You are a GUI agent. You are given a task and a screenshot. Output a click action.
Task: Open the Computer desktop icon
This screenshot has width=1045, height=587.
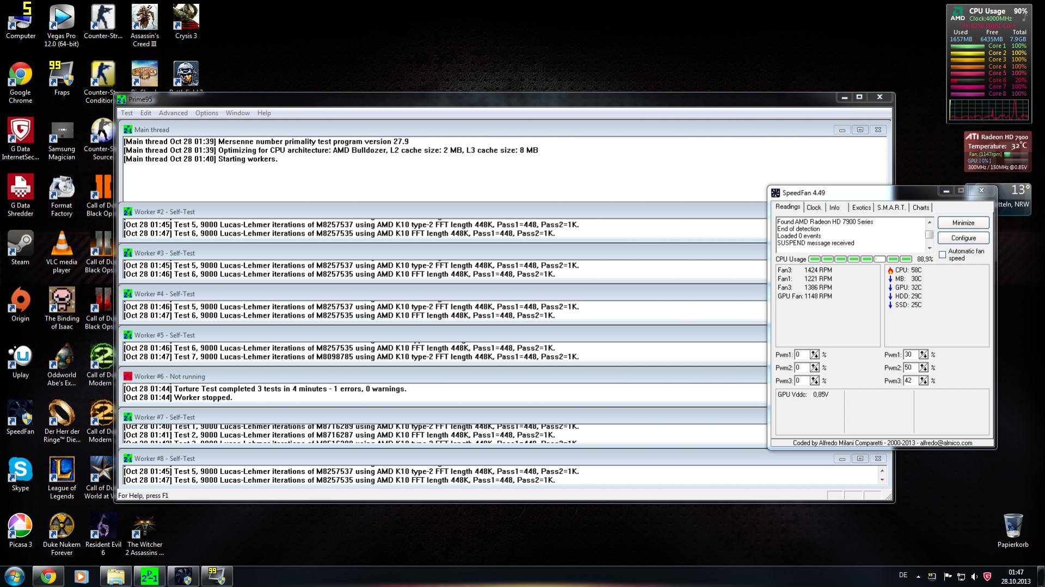click(x=21, y=22)
